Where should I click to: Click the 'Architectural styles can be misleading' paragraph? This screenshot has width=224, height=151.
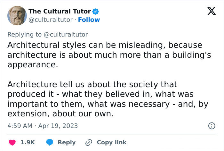pos(109,55)
